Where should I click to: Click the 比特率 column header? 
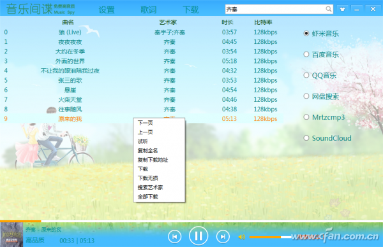tap(263, 22)
